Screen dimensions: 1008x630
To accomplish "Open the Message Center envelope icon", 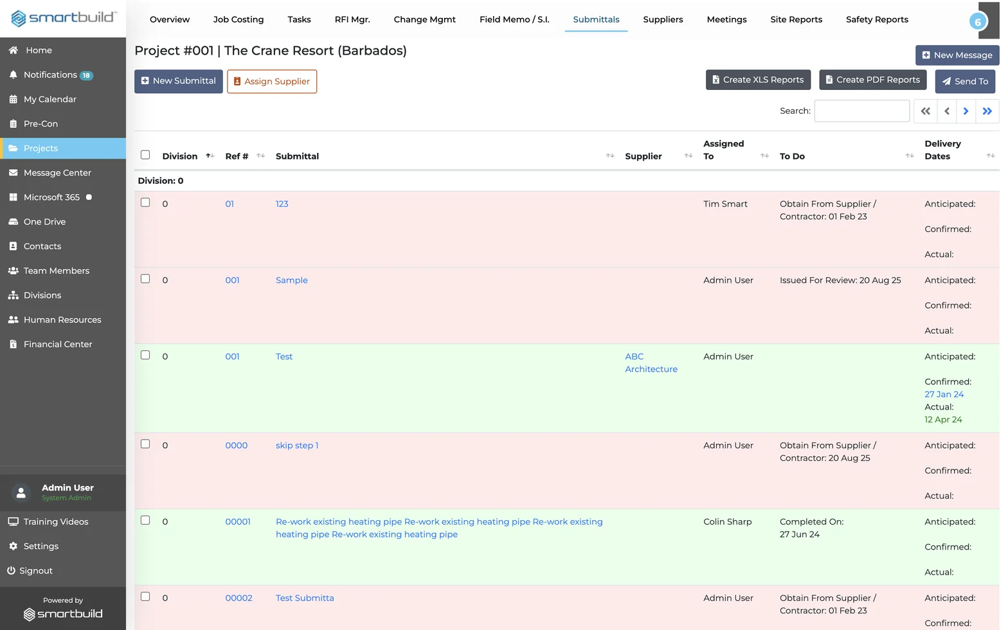I will (x=13, y=172).
